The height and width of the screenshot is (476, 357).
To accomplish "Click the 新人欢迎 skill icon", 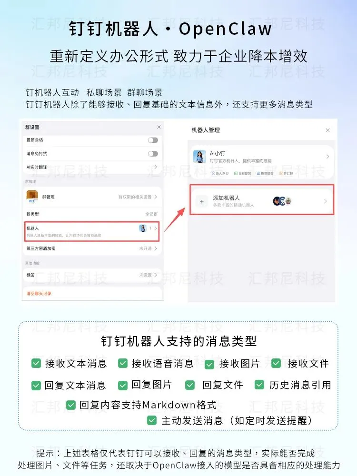I will [213, 174].
